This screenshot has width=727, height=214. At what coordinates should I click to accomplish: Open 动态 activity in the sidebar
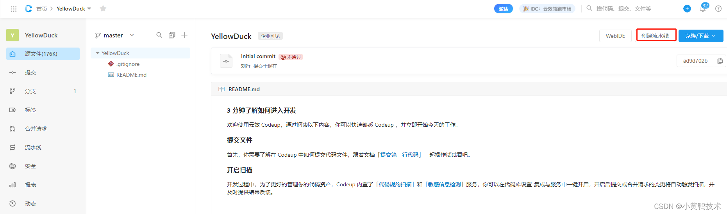(x=43, y=203)
